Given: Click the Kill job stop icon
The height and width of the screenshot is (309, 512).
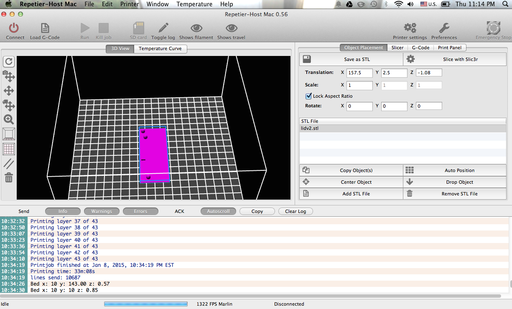Looking at the screenshot, I should 103,28.
